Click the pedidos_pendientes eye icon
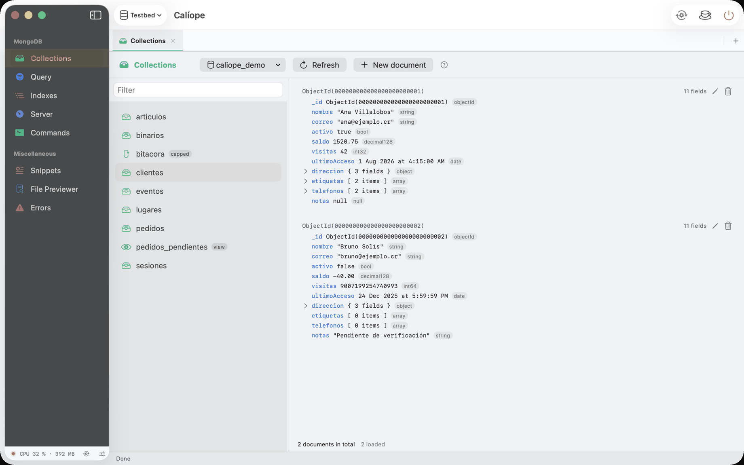The height and width of the screenshot is (465, 744). coord(126,247)
